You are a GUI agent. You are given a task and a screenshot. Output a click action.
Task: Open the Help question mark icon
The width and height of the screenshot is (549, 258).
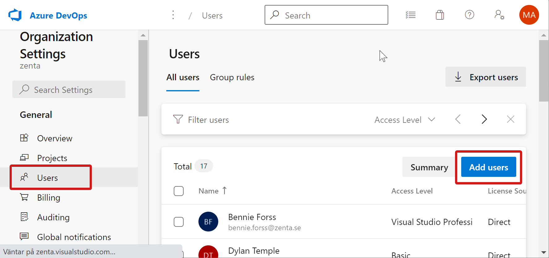(470, 15)
